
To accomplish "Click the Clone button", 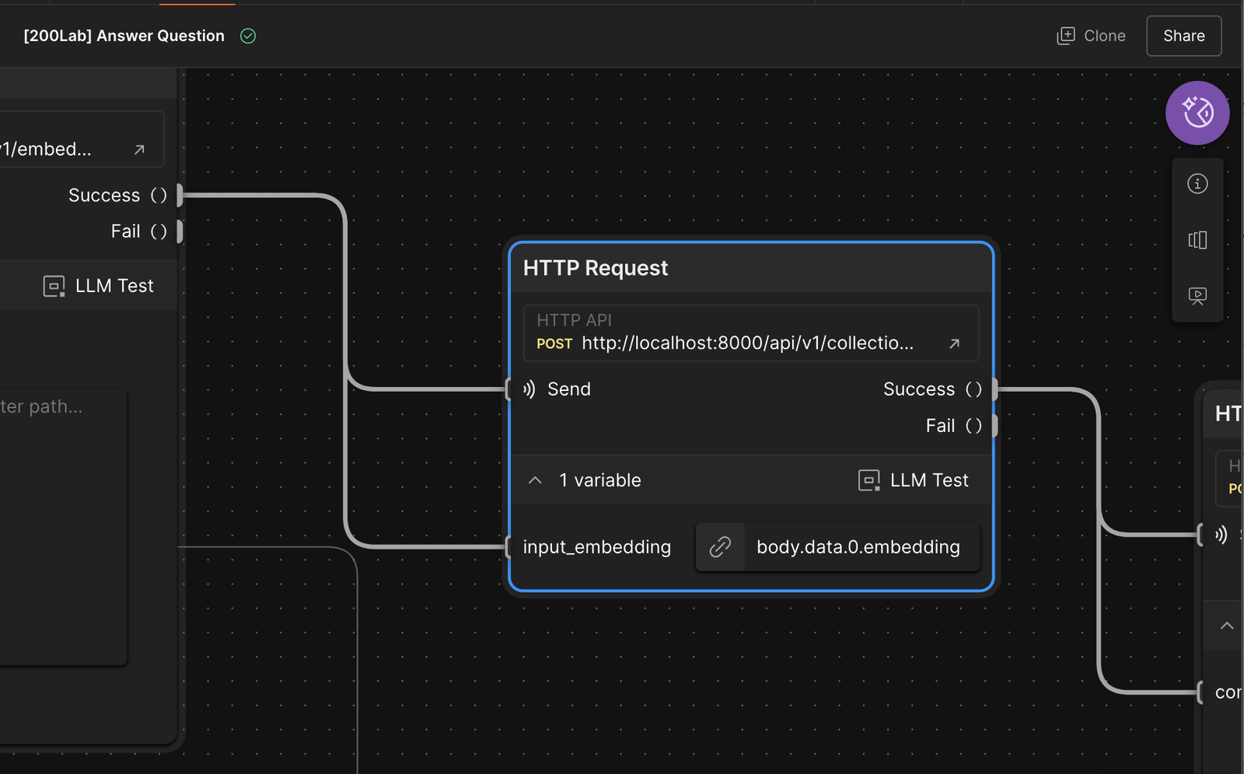I will [x=1092, y=36].
